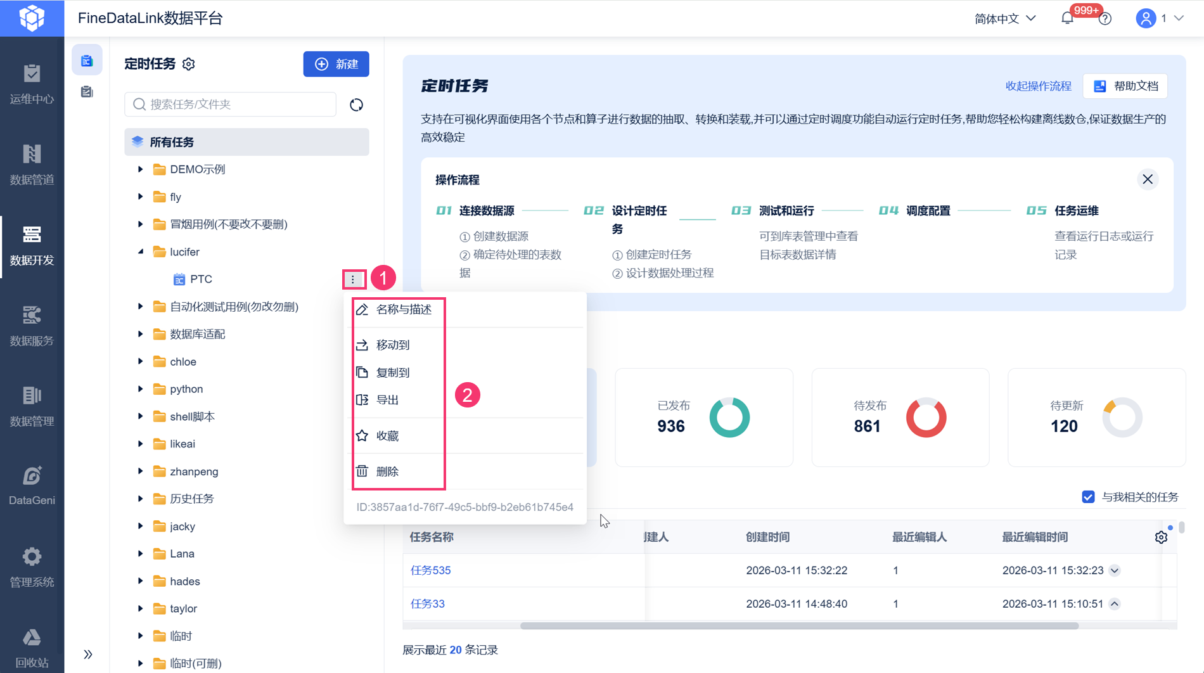Open the 定时任务 settings gear
The width and height of the screenshot is (1204, 673).
click(189, 64)
